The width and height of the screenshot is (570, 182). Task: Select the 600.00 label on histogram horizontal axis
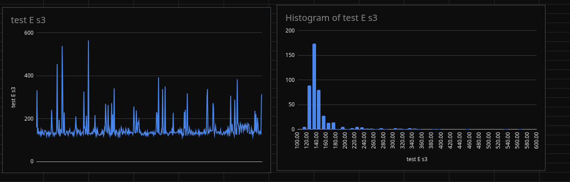(x=536, y=142)
